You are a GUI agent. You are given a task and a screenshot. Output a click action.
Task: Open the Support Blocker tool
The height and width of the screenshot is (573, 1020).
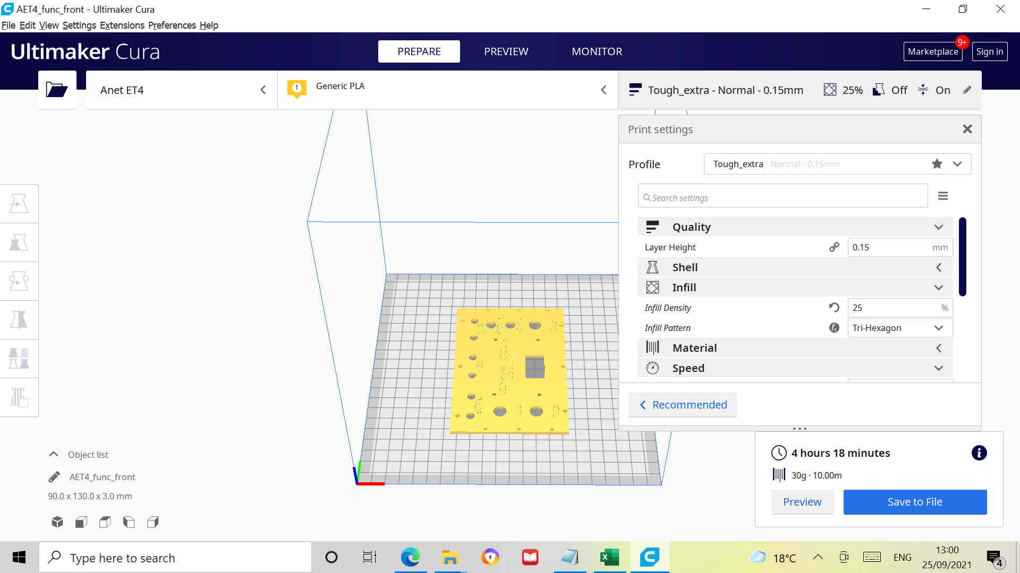coord(19,397)
